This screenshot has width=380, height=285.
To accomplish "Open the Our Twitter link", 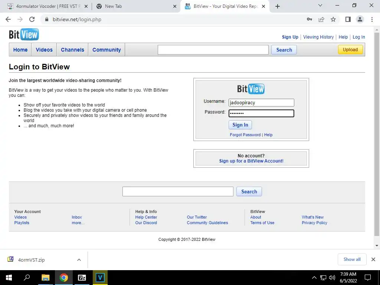I will point(197,217).
